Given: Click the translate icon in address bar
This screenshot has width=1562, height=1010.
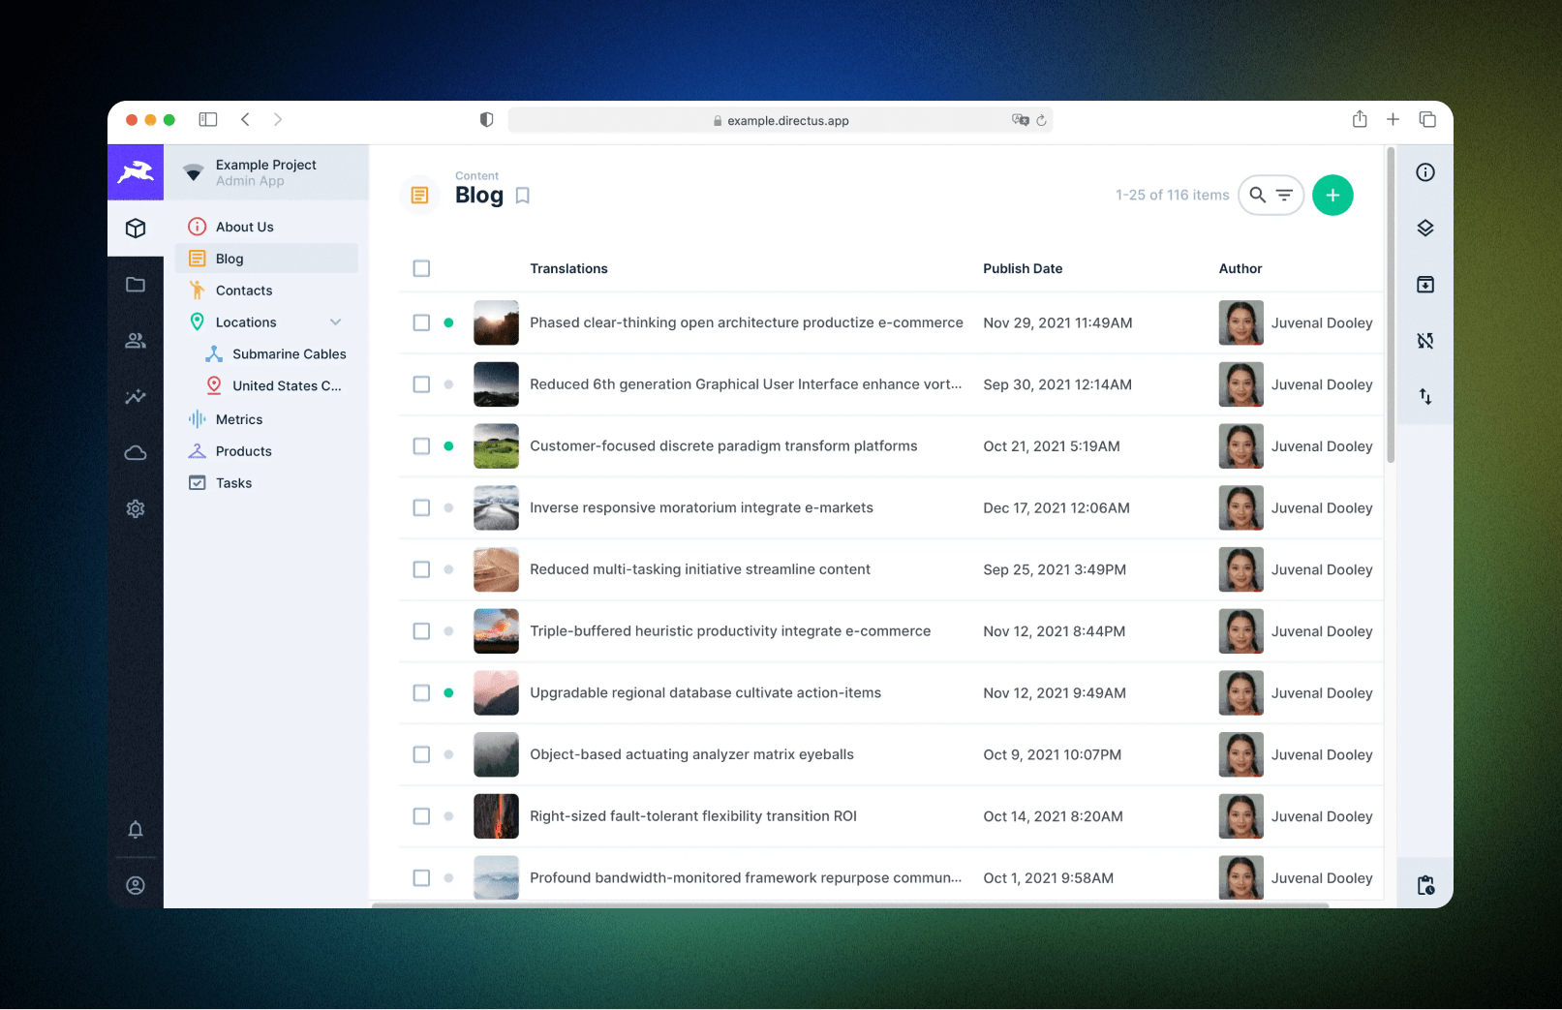Looking at the screenshot, I should (x=1020, y=120).
